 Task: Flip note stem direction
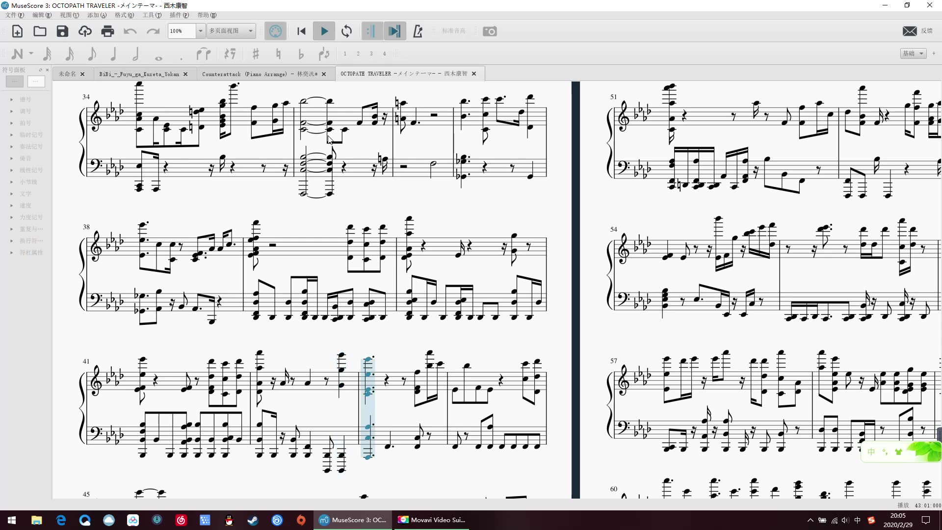tap(324, 53)
